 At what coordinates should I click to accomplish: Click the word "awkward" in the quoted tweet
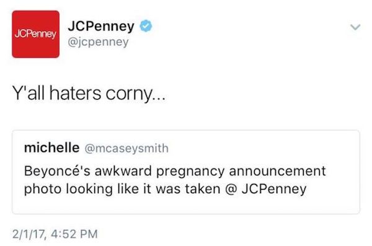123,171
